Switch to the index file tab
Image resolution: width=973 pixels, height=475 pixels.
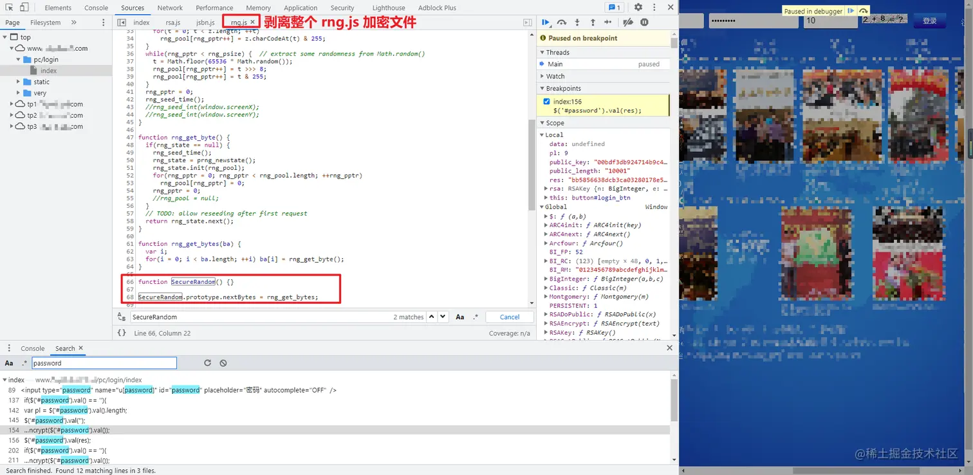(x=142, y=23)
